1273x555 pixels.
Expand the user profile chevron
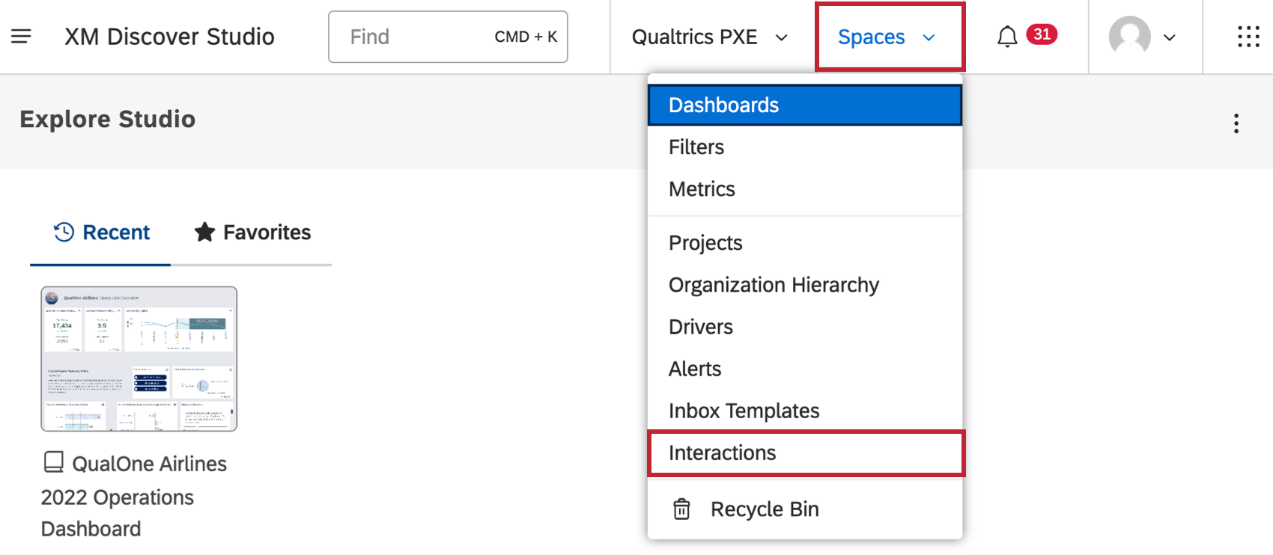(x=1170, y=37)
